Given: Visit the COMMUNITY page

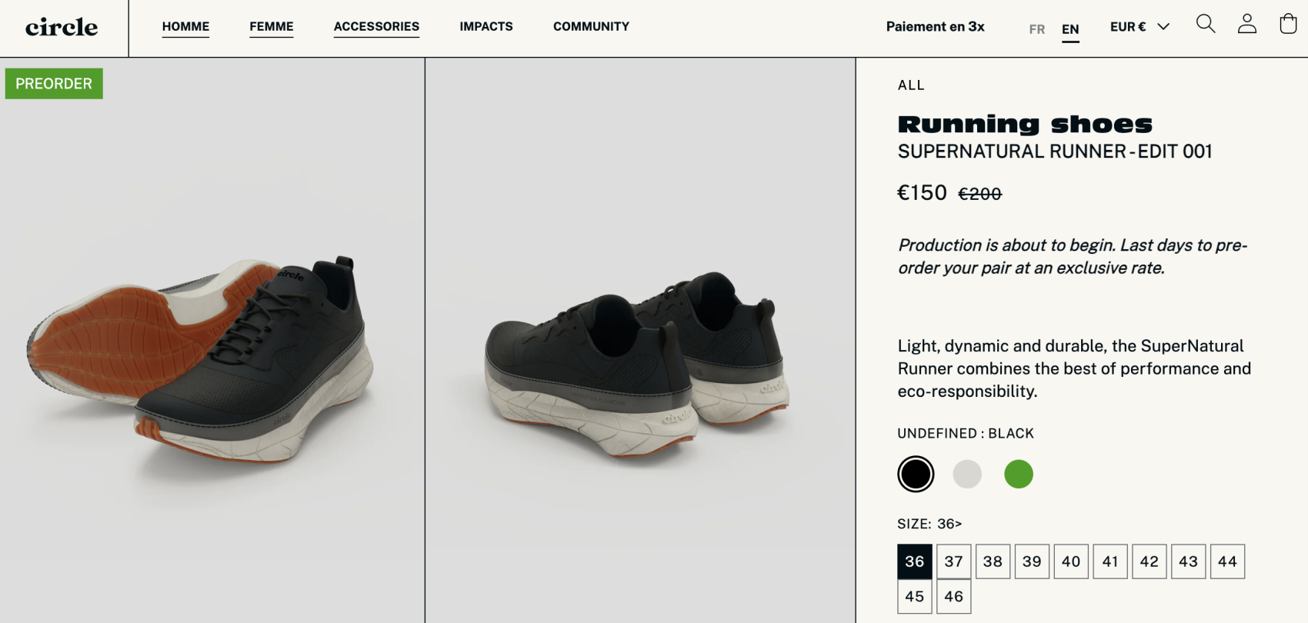Looking at the screenshot, I should (x=591, y=27).
